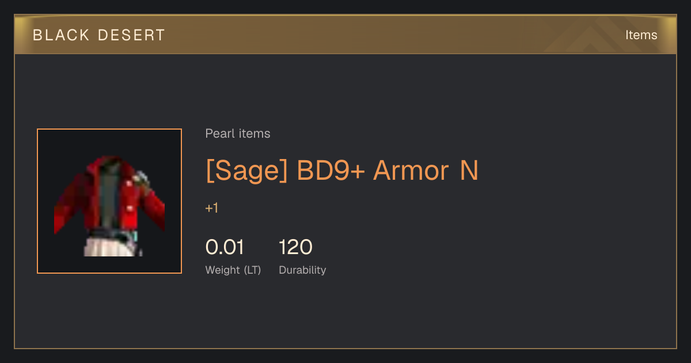The image size is (691, 363).
Task: Select the Pearl items category label
Action: [x=238, y=134]
